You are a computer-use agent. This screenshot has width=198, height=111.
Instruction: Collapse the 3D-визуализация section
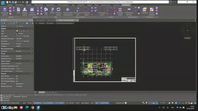(31, 49)
